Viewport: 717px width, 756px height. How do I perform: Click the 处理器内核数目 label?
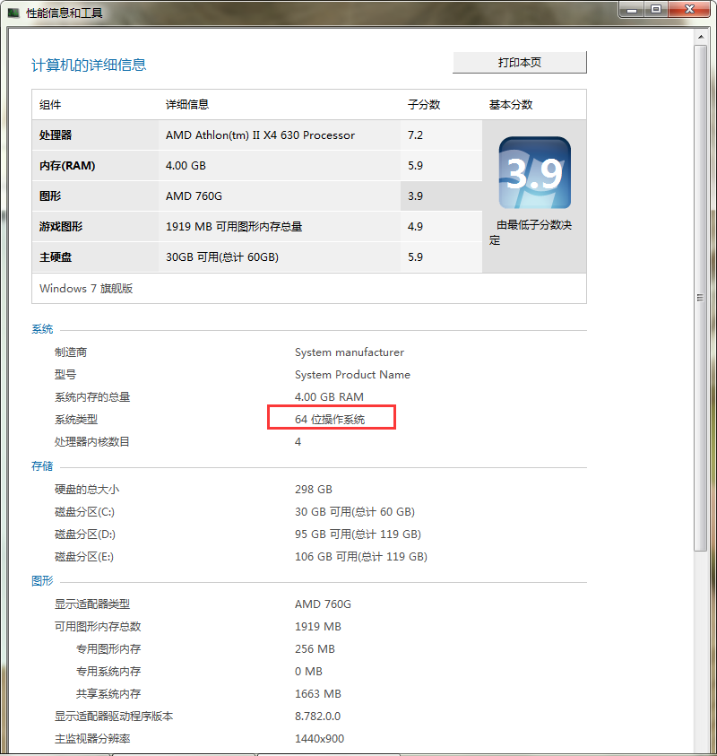(92, 441)
